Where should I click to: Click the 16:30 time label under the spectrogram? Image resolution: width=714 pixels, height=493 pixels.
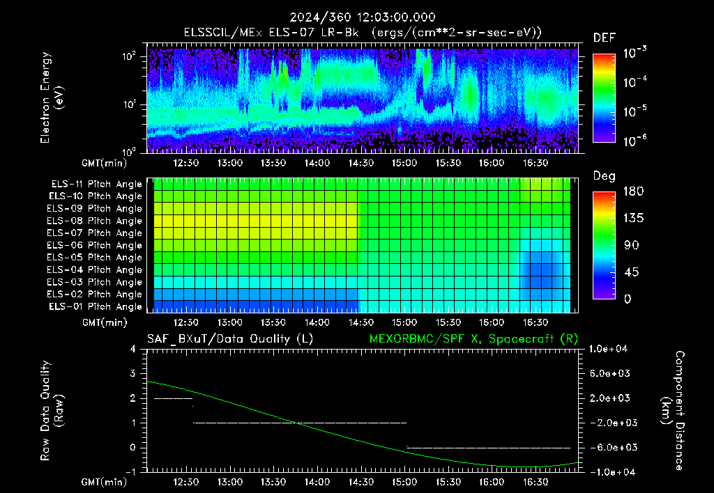coord(535,163)
